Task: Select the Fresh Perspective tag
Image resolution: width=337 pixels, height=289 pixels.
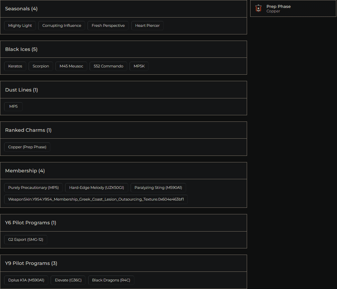Action: pyautogui.click(x=108, y=26)
